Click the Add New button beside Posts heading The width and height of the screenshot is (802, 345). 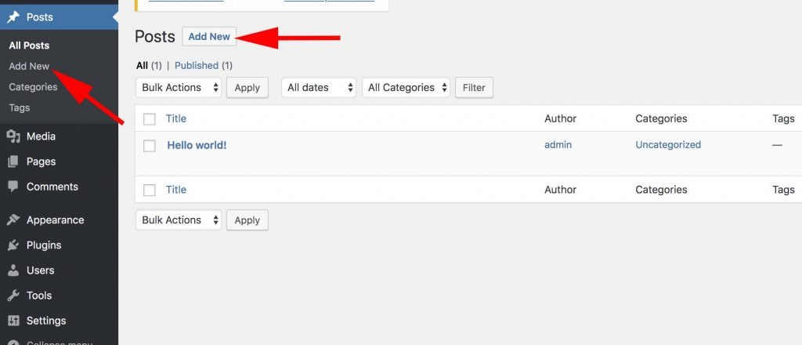(209, 36)
